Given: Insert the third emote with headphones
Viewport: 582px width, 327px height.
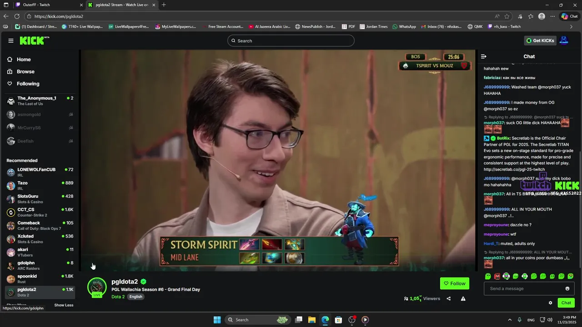Looking at the screenshot, I should [506, 276].
